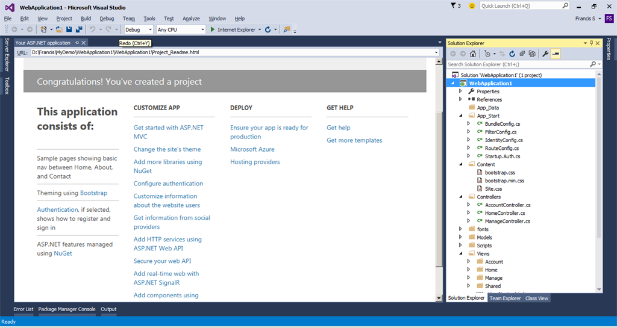The image size is (617, 328).
Task: Switch to the Class View tab
Action: [537, 298]
